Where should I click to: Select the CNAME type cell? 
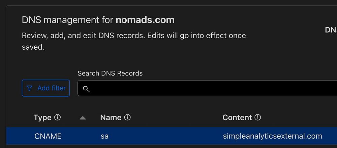(48, 136)
